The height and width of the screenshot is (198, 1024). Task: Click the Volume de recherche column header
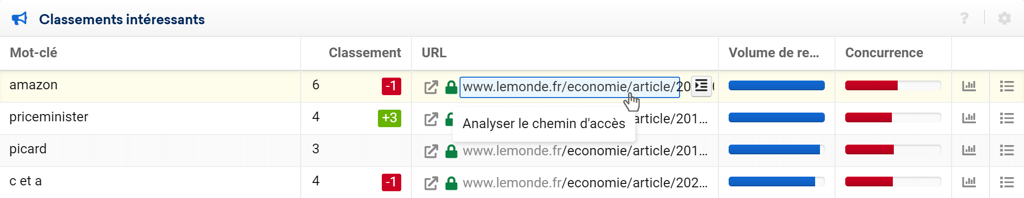tap(774, 53)
